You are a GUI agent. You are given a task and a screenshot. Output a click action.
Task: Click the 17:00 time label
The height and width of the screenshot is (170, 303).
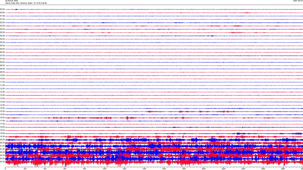point(2,121)
